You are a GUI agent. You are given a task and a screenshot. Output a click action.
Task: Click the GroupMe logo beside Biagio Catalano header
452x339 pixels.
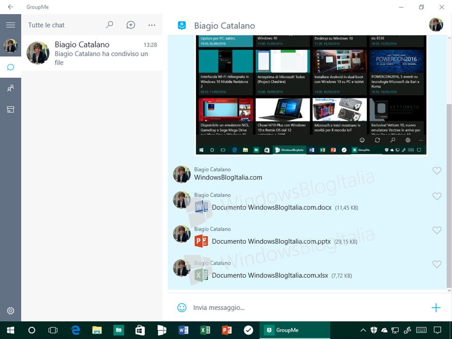(182, 25)
